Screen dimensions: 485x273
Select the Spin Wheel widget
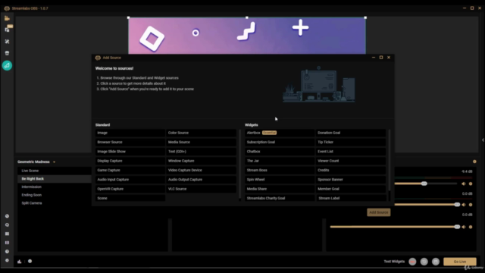point(280,180)
